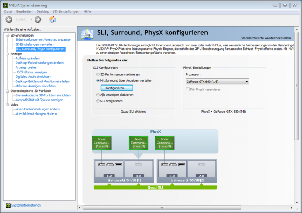Open Video-Farbeinstellungen ändern
Viewport: 302px width, 213px height.
coord(38,109)
